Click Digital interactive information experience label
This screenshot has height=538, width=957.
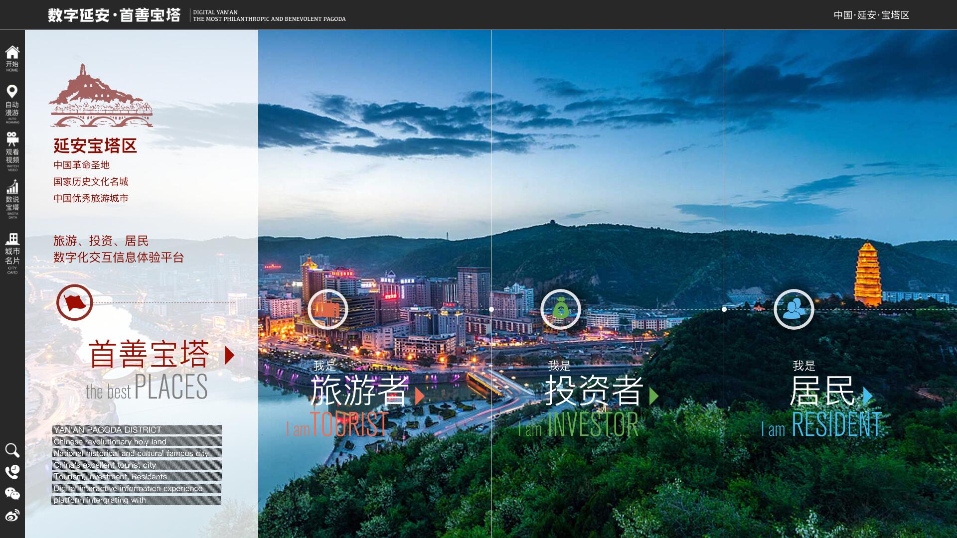coord(137,489)
